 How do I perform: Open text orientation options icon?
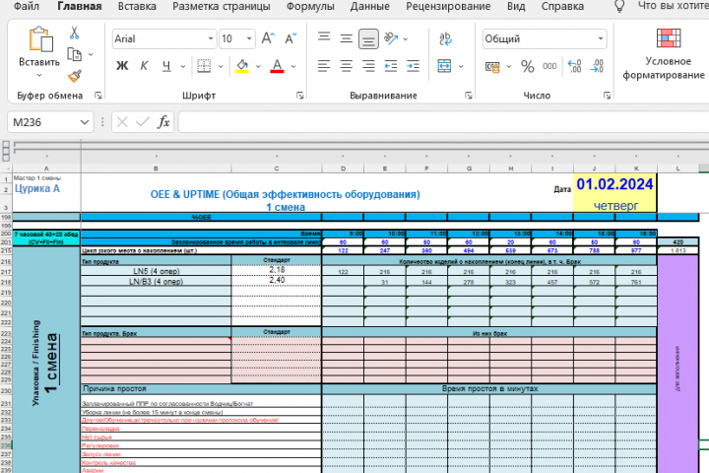[x=391, y=38]
